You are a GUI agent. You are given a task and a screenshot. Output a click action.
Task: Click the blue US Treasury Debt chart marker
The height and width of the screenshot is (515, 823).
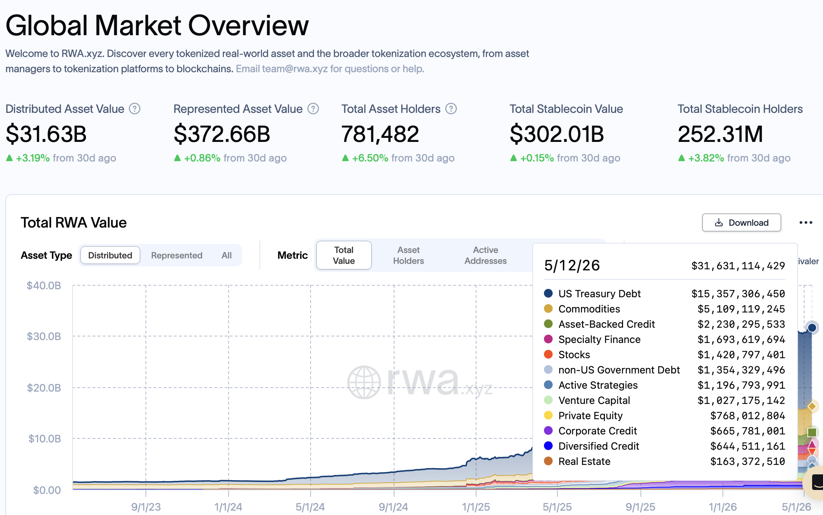click(812, 328)
